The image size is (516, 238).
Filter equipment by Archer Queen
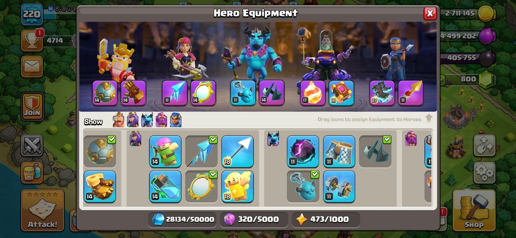(133, 120)
